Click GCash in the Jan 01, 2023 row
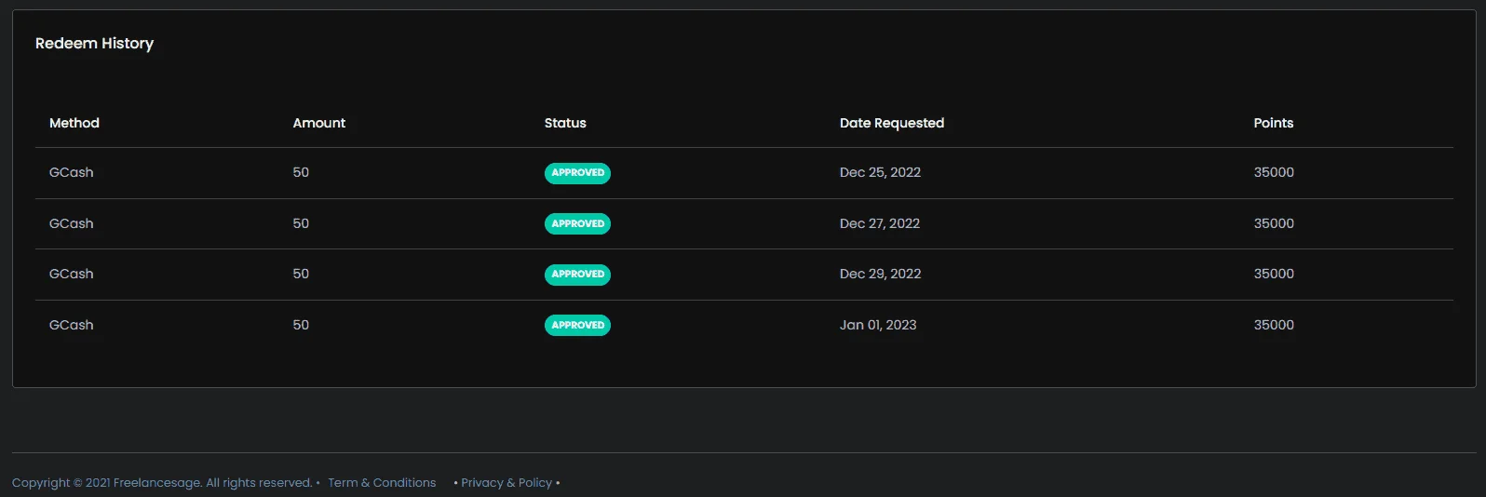This screenshot has width=1486, height=497. tap(72, 325)
